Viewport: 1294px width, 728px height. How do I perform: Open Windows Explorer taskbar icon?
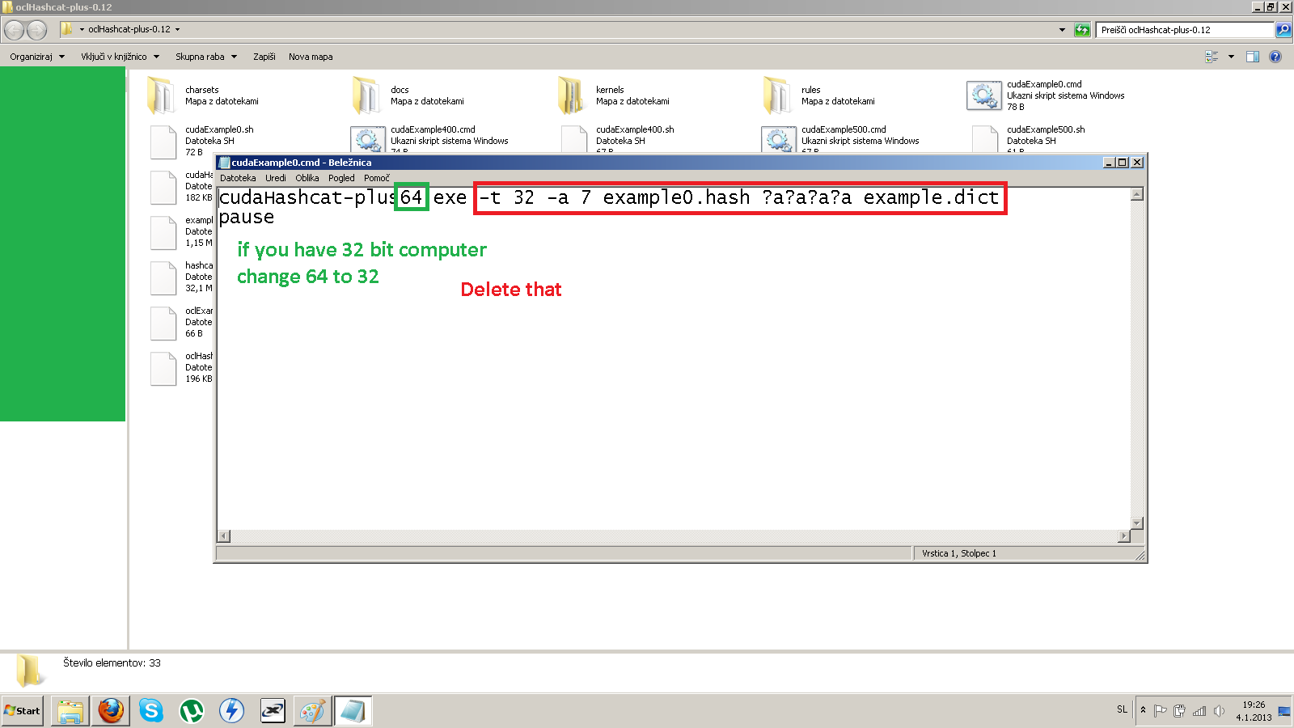[70, 711]
